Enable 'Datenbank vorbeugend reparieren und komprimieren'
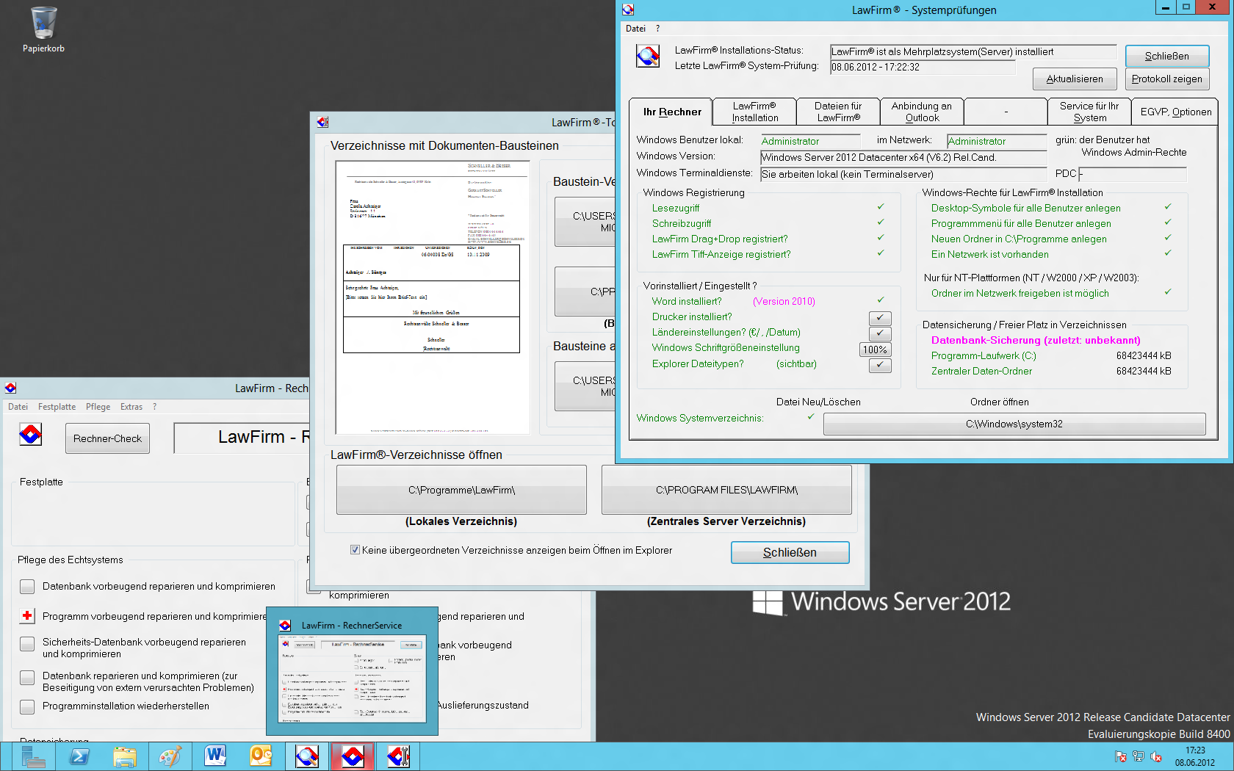Image resolution: width=1234 pixels, height=771 pixels. coord(27,587)
